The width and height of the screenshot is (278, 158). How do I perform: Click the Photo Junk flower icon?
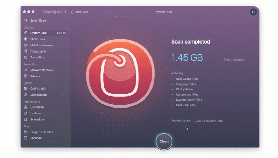tap(26, 39)
